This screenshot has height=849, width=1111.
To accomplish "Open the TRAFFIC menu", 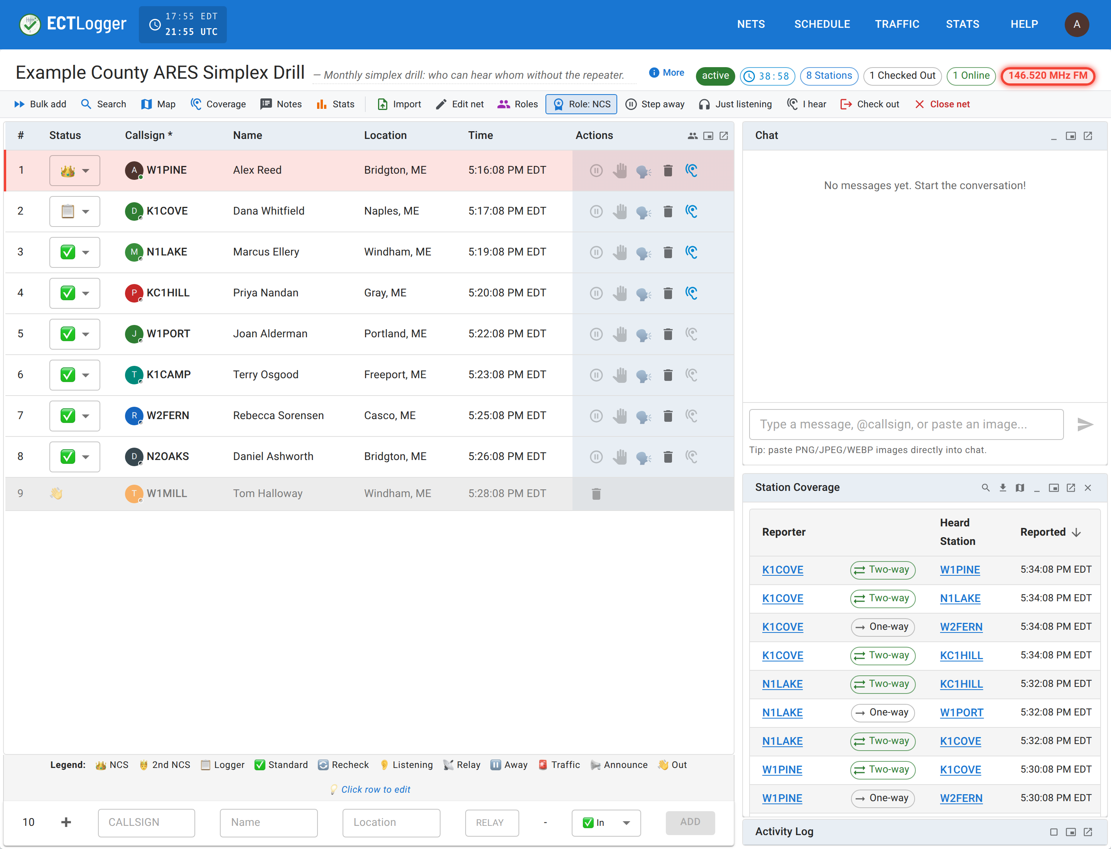I will [x=897, y=24].
